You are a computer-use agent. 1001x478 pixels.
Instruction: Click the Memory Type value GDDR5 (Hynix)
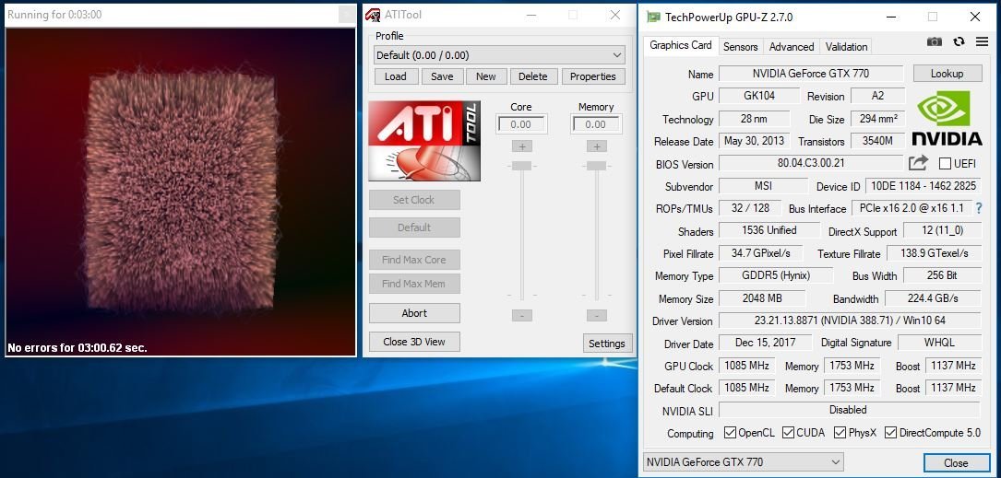tap(776, 275)
